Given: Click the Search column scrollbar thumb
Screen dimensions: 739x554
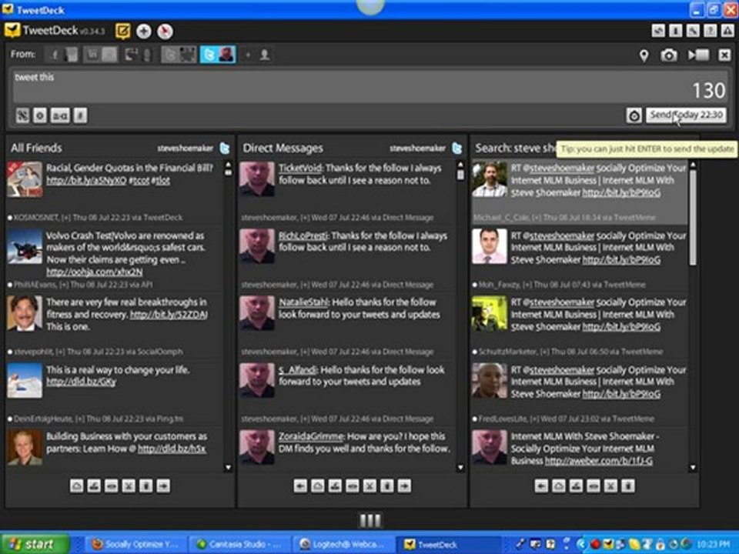Looking at the screenshot, I should click(693, 218).
